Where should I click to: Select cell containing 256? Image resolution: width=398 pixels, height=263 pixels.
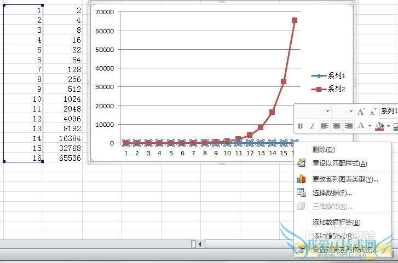pos(63,79)
